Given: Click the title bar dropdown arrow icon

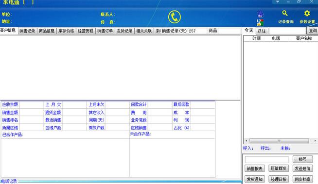Looking at the screenshot, I should [x=278, y=1].
